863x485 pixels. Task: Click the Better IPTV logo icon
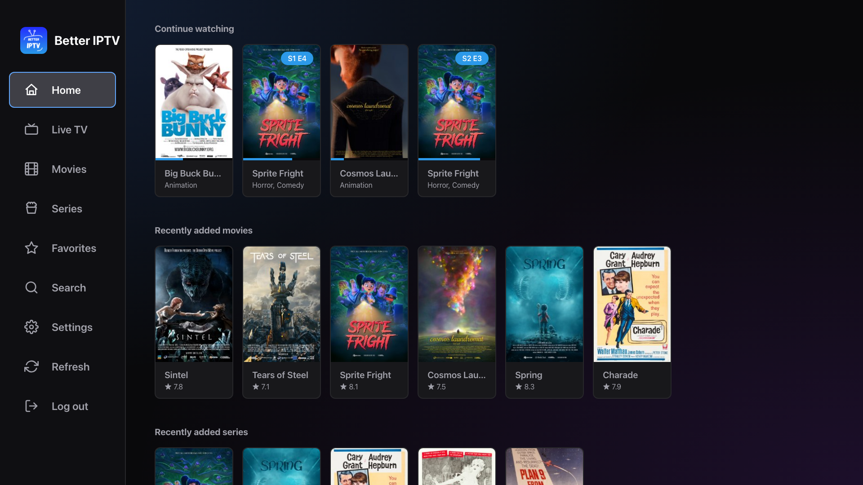pos(34,40)
